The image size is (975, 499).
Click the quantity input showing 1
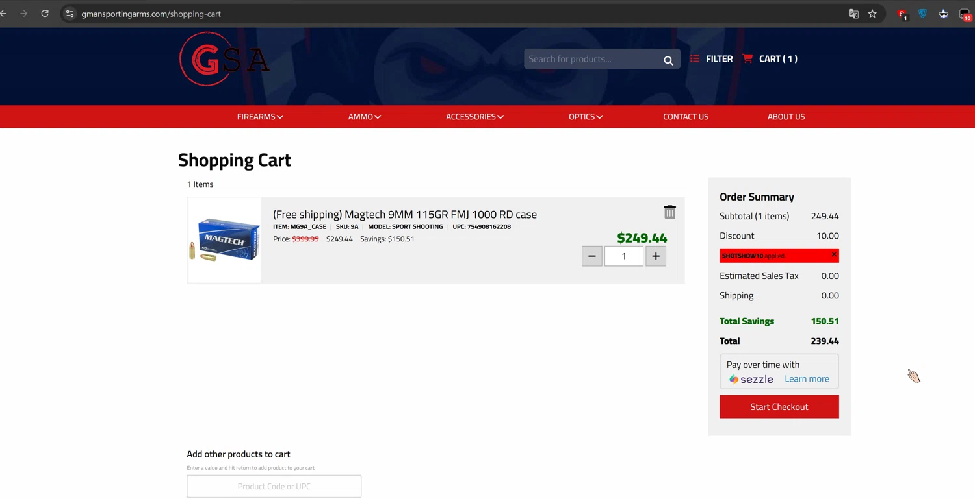(624, 256)
